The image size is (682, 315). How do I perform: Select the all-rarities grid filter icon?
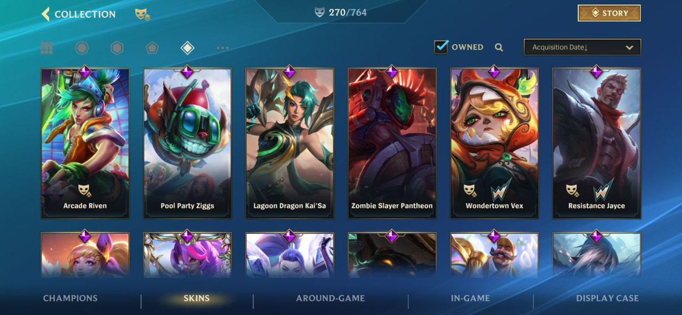point(46,48)
